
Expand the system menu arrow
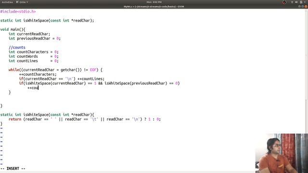coord(305,2)
